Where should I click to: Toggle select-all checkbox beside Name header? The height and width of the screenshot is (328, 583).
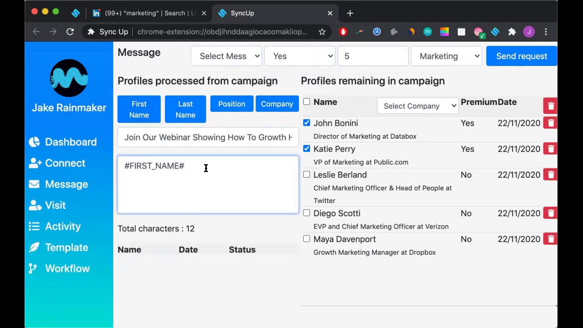tap(307, 102)
